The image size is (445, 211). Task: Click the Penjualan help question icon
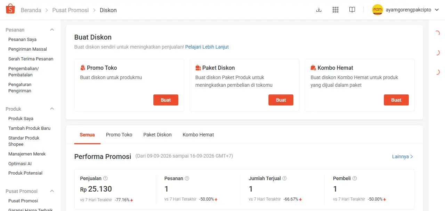tap(105, 178)
